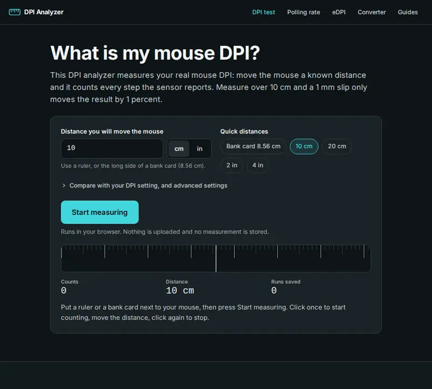Screen dimensions: 432x389
Task: Click the Runs saved value 0
Action: coord(274,290)
